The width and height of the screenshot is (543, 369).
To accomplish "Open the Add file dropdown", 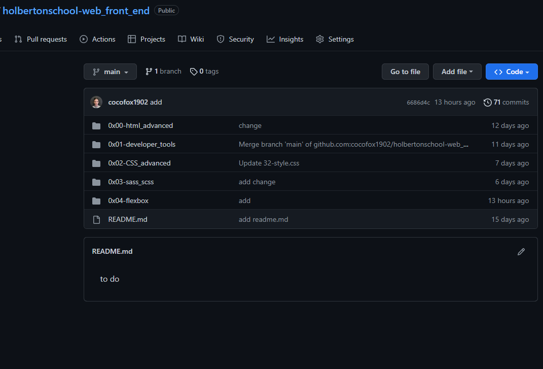I will pyautogui.click(x=457, y=72).
